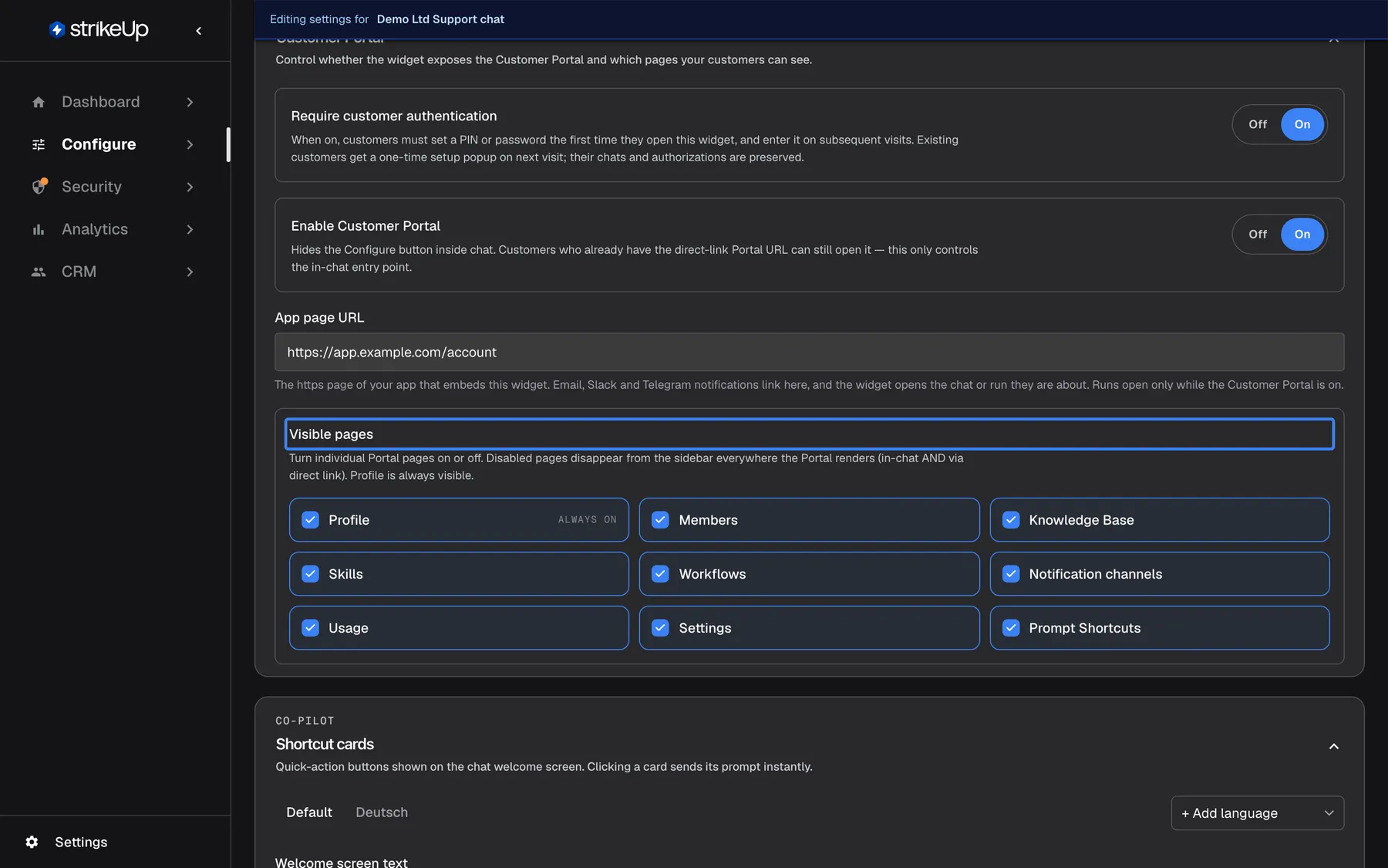Viewport: 1388px width, 868px height.
Task: Turn Off Enable Customer Portal
Action: coord(1258,235)
